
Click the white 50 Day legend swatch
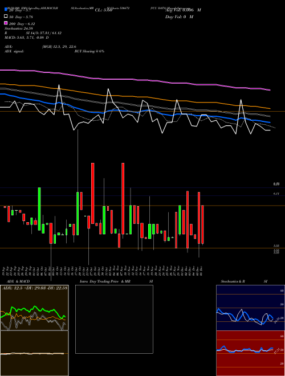pyautogui.click(x=6, y=17)
